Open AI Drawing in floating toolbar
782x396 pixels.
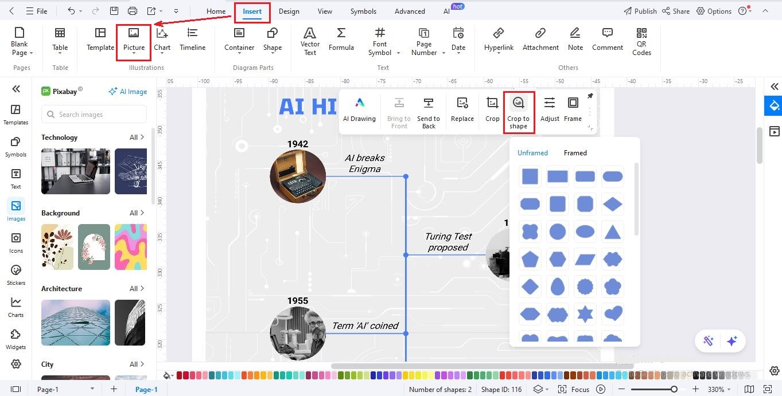pos(359,109)
